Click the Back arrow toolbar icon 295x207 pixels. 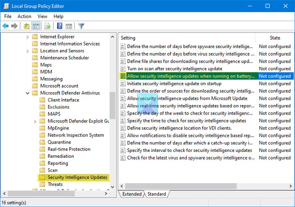point(5,26)
